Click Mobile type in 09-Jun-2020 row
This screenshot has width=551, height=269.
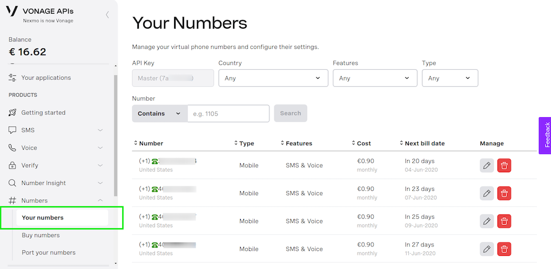point(249,221)
